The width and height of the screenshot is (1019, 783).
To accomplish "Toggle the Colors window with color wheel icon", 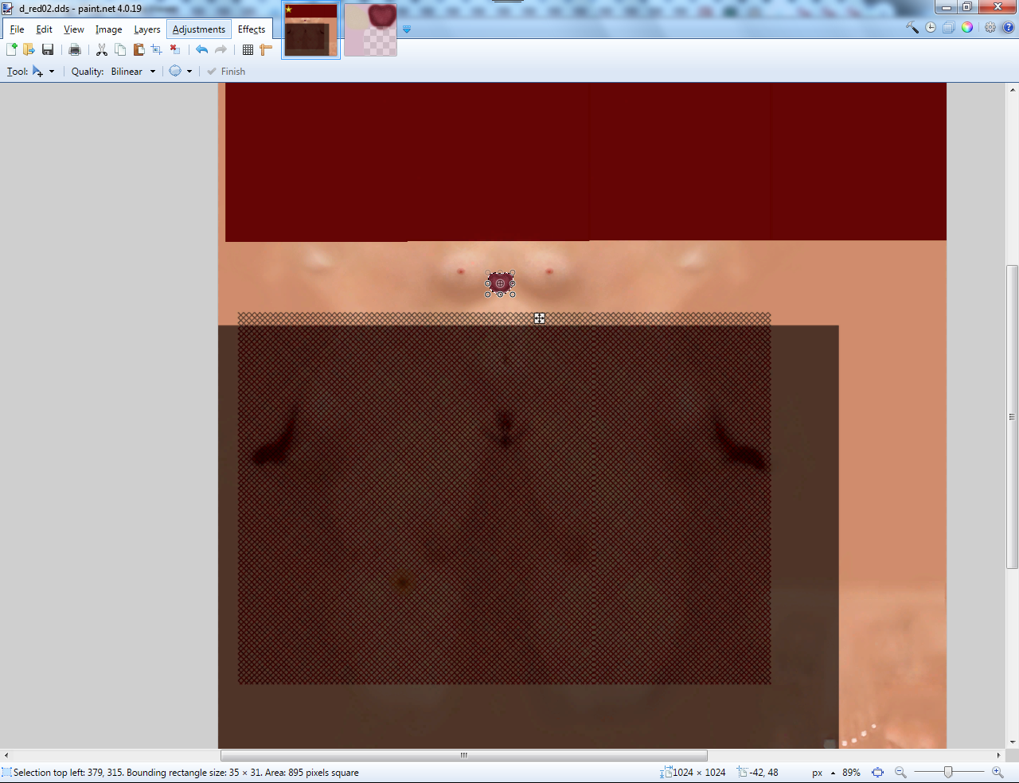I will pos(967,27).
